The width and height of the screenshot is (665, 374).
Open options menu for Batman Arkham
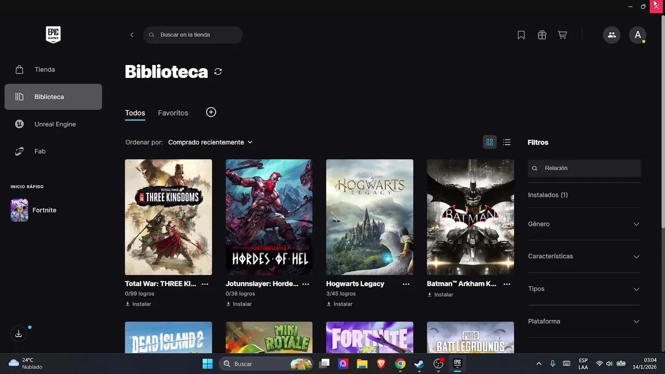[x=507, y=284]
